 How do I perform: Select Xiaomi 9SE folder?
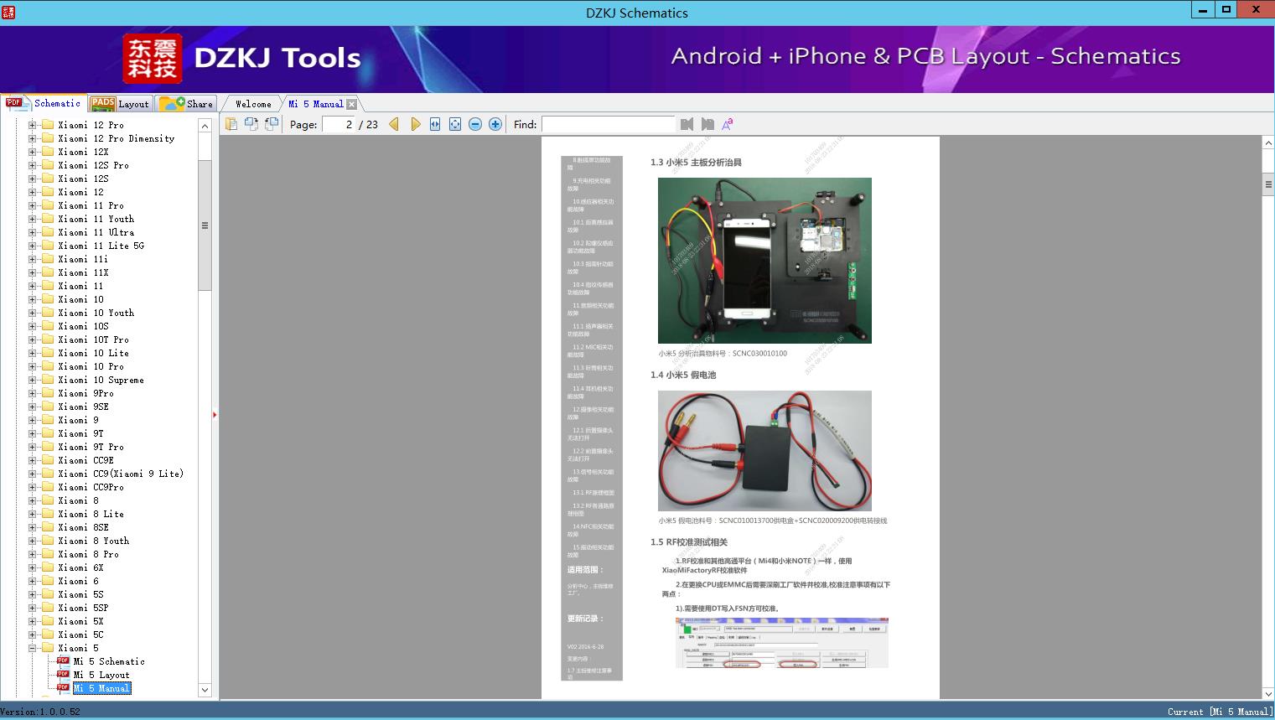[83, 407]
